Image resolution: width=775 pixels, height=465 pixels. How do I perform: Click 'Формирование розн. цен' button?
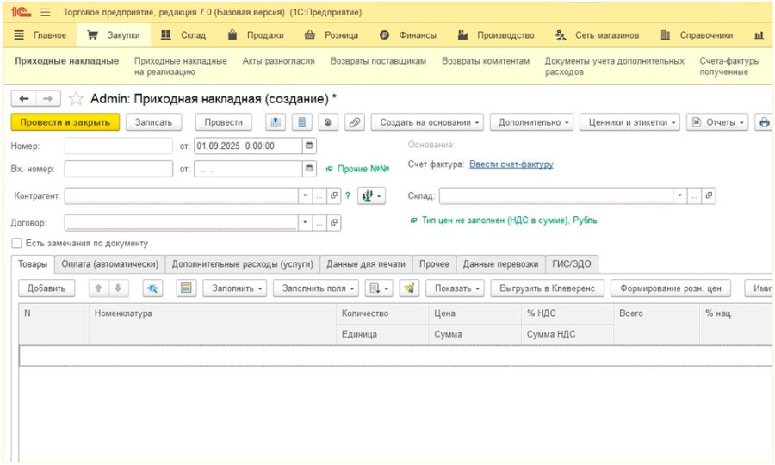click(x=671, y=288)
